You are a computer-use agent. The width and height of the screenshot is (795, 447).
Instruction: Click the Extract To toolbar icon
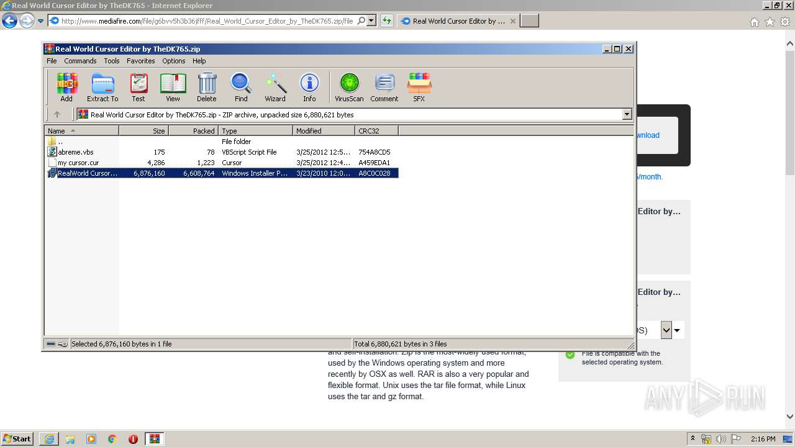click(x=102, y=87)
